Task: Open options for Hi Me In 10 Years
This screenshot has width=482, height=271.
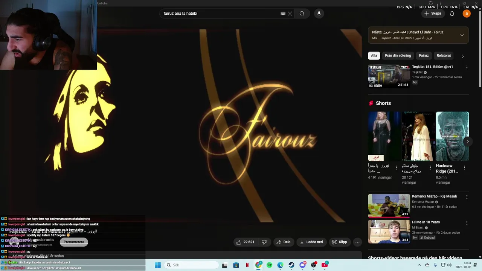Action: [467, 223]
